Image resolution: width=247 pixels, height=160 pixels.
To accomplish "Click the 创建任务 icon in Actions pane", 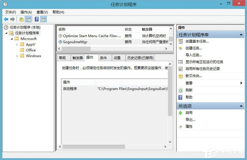I will coord(180,48).
